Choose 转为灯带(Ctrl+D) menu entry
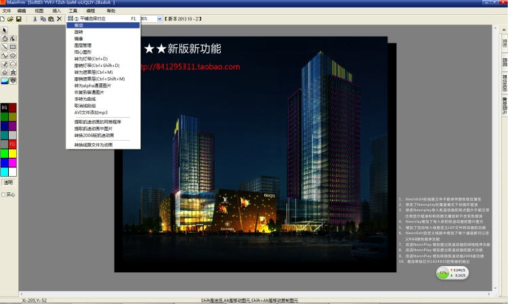 (x=103, y=59)
